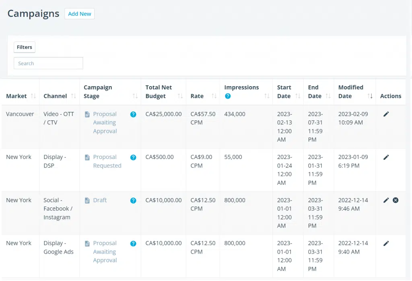The image size is (412, 281).
Task: Sort table by Market column
Action: pos(33,96)
